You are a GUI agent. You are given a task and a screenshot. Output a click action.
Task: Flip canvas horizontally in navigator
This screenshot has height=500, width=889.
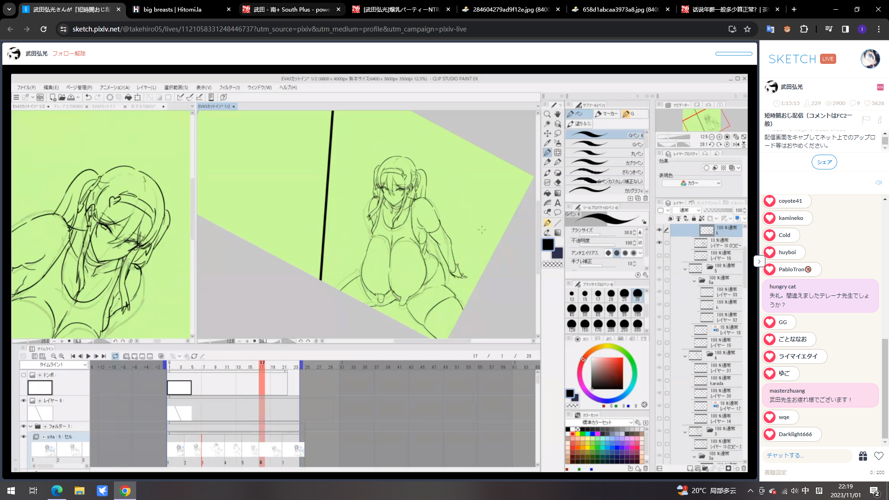(x=736, y=144)
